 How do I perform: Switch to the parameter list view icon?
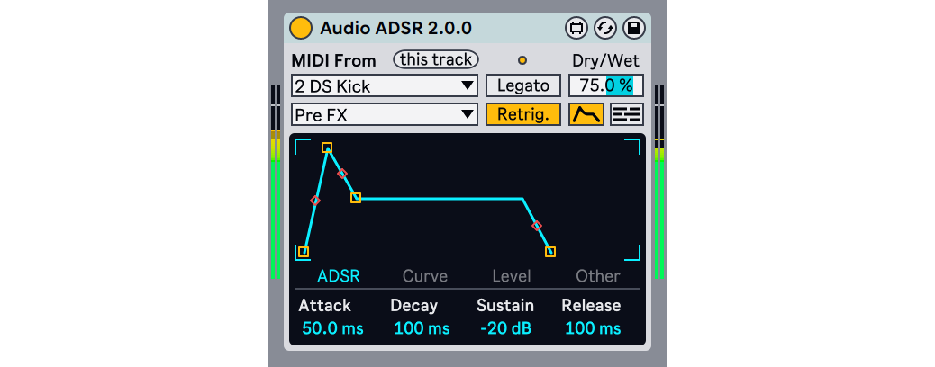pyautogui.click(x=627, y=114)
